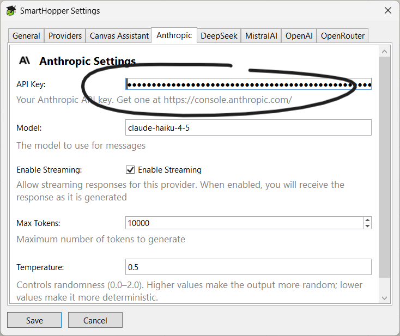
Task: Increase Max Tokens with up arrow
Action: 367,220
